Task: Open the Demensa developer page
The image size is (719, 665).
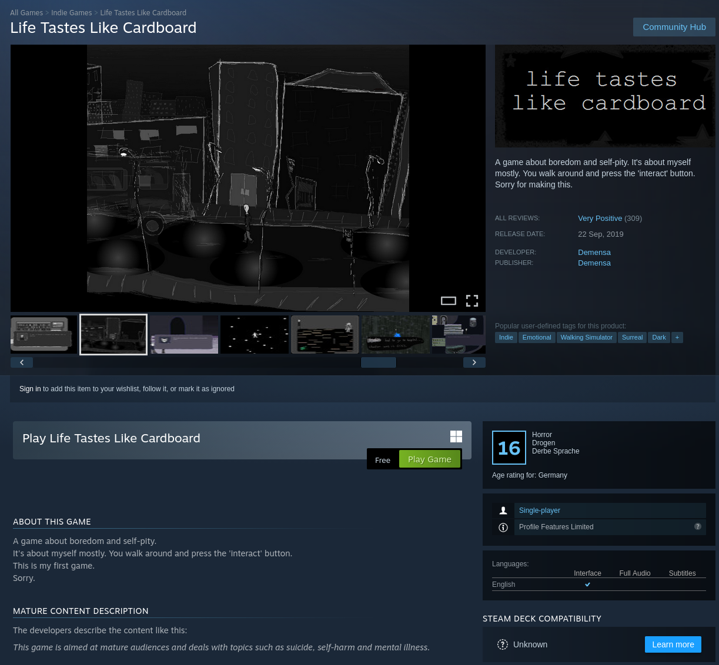Action: click(594, 252)
